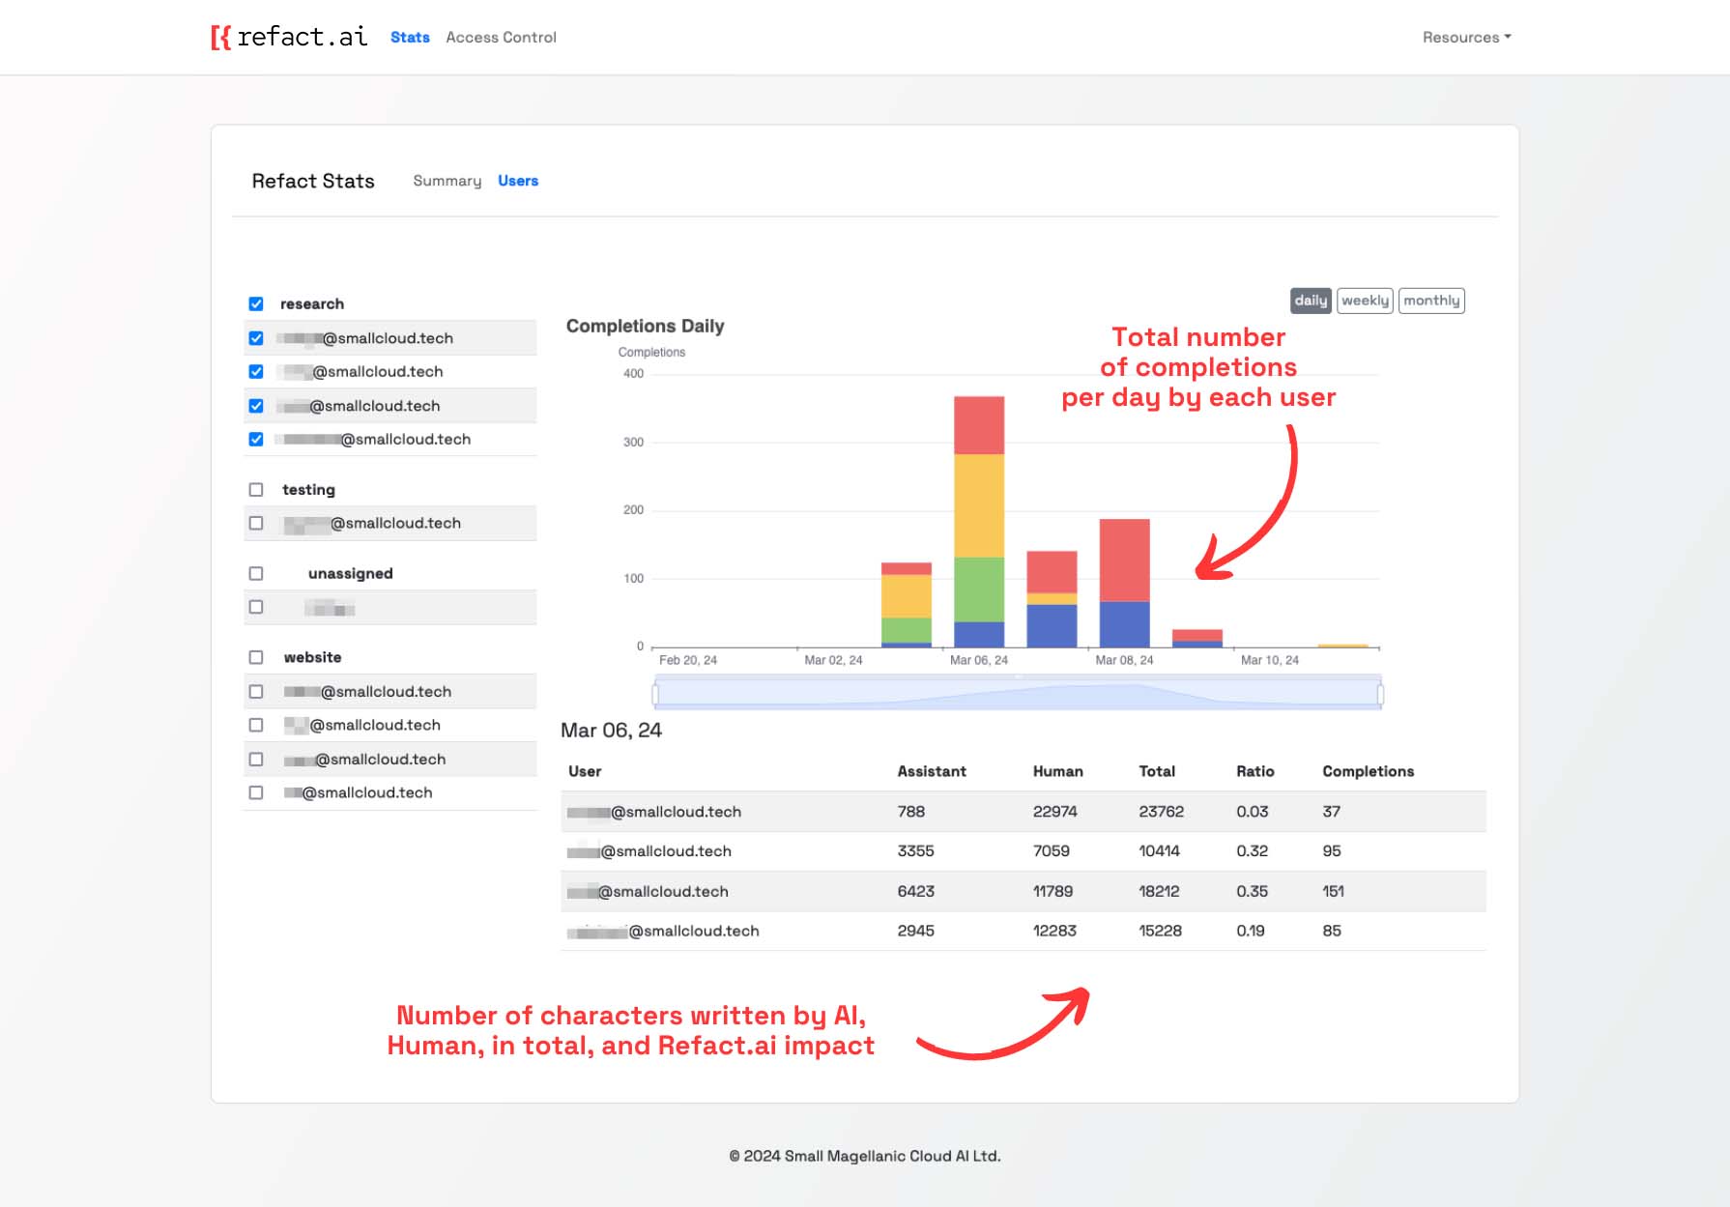Viewport: 1730px width, 1207px height.
Task: Click the 'Mar 06, 24' date heading
Action: pyautogui.click(x=611, y=731)
